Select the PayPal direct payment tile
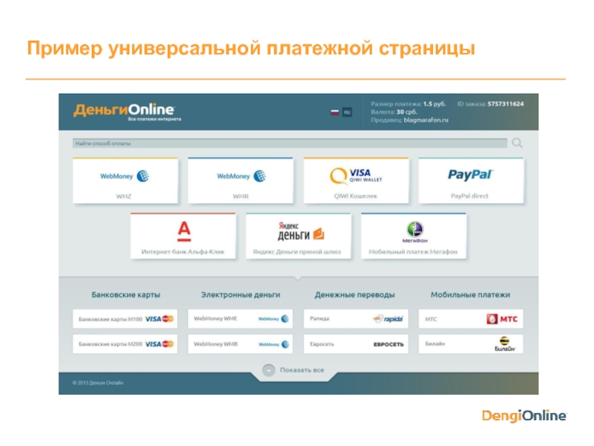The image size is (594, 446). pyautogui.click(x=471, y=181)
